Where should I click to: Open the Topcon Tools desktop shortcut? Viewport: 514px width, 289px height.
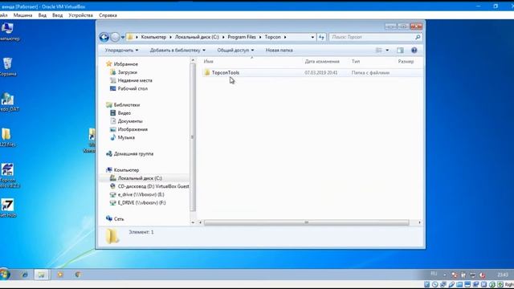(x=8, y=175)
